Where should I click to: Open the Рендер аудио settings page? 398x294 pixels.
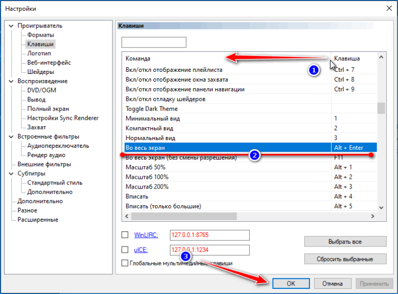[x=46, y=155]
